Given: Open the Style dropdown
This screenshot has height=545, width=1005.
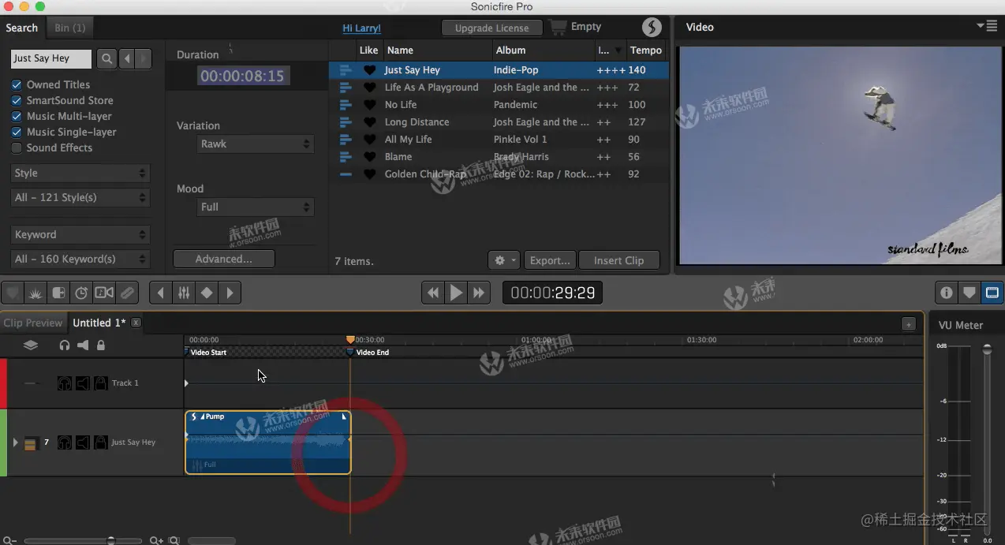Looking at the screenshot, I should pyautogui.click(x=80, y=173).
